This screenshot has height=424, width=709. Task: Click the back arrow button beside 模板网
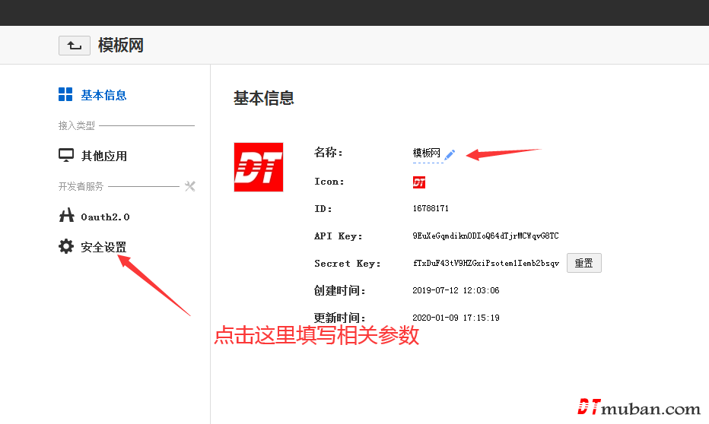click(x=74, y=46)
